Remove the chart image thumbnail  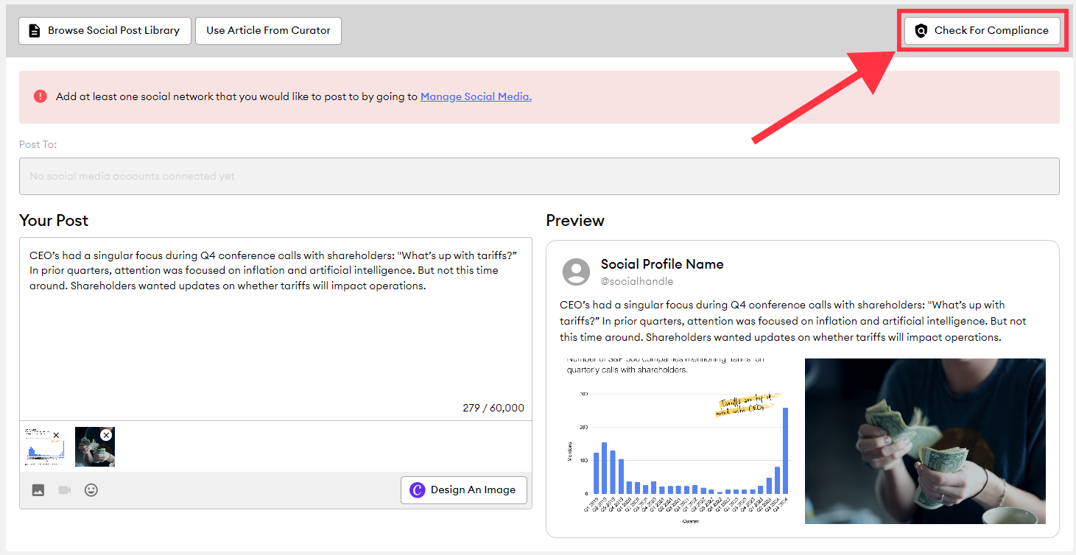tap(56, 435)
